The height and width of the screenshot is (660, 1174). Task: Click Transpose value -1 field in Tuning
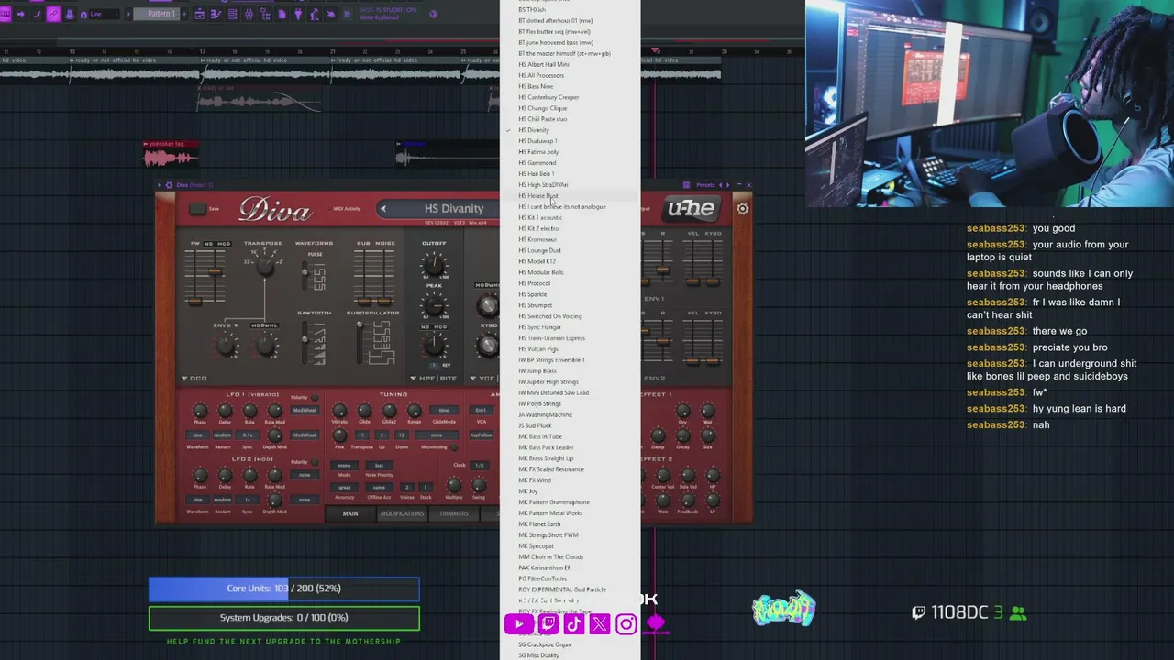[x=361, y=435]
